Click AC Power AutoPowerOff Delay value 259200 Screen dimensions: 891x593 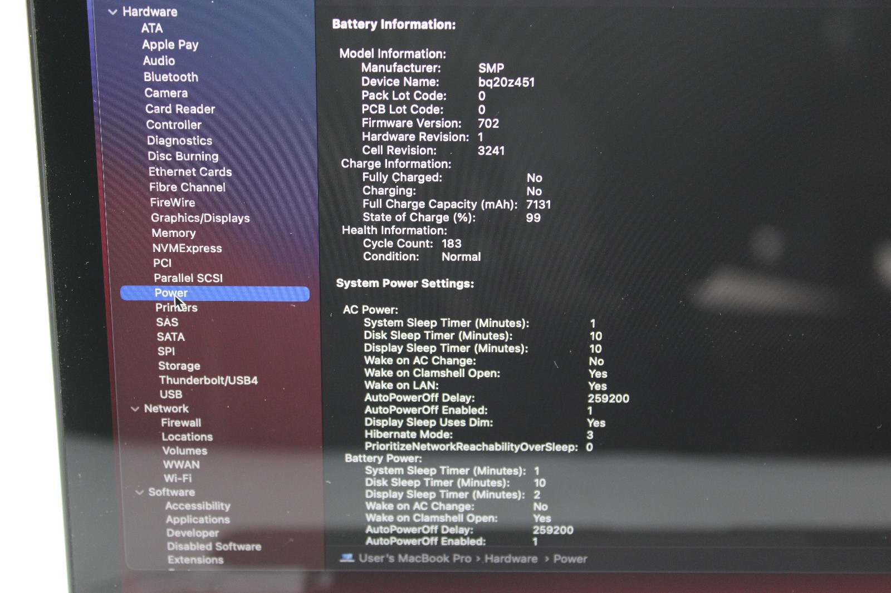[609, 398]
